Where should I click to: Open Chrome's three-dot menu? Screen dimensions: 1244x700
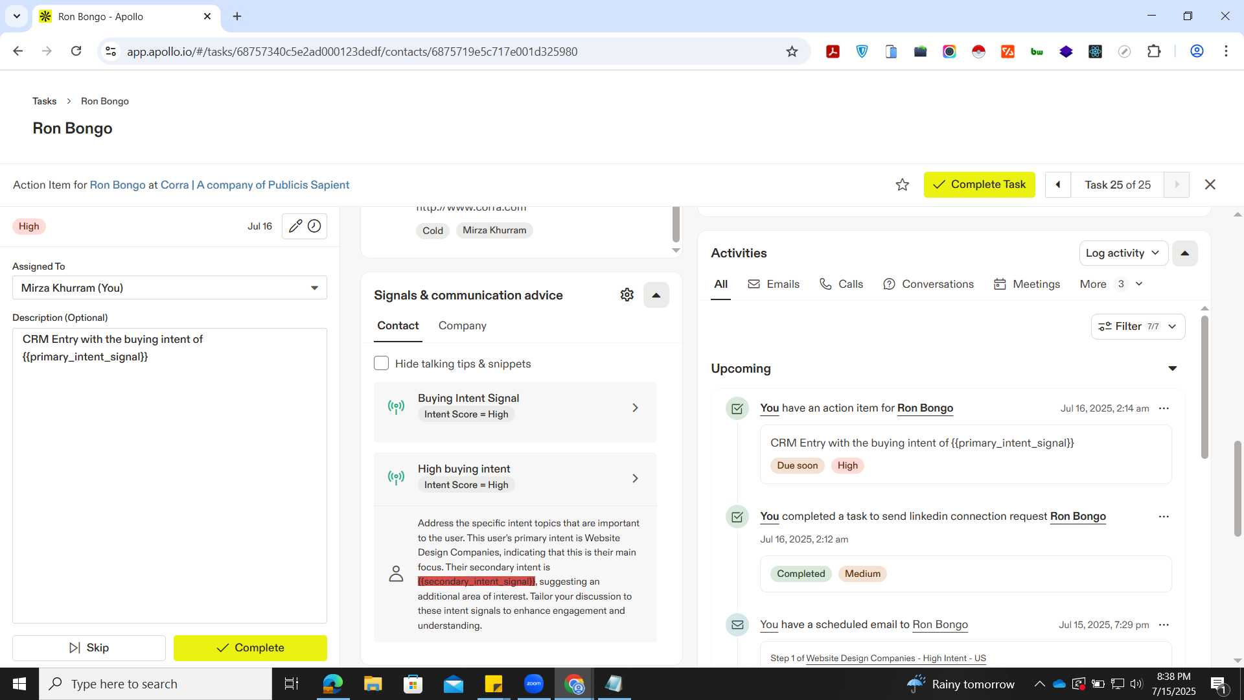[1226, 51]
